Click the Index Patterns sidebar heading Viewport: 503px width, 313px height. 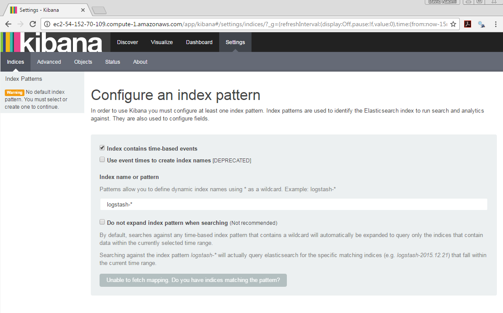coord(24,79)
